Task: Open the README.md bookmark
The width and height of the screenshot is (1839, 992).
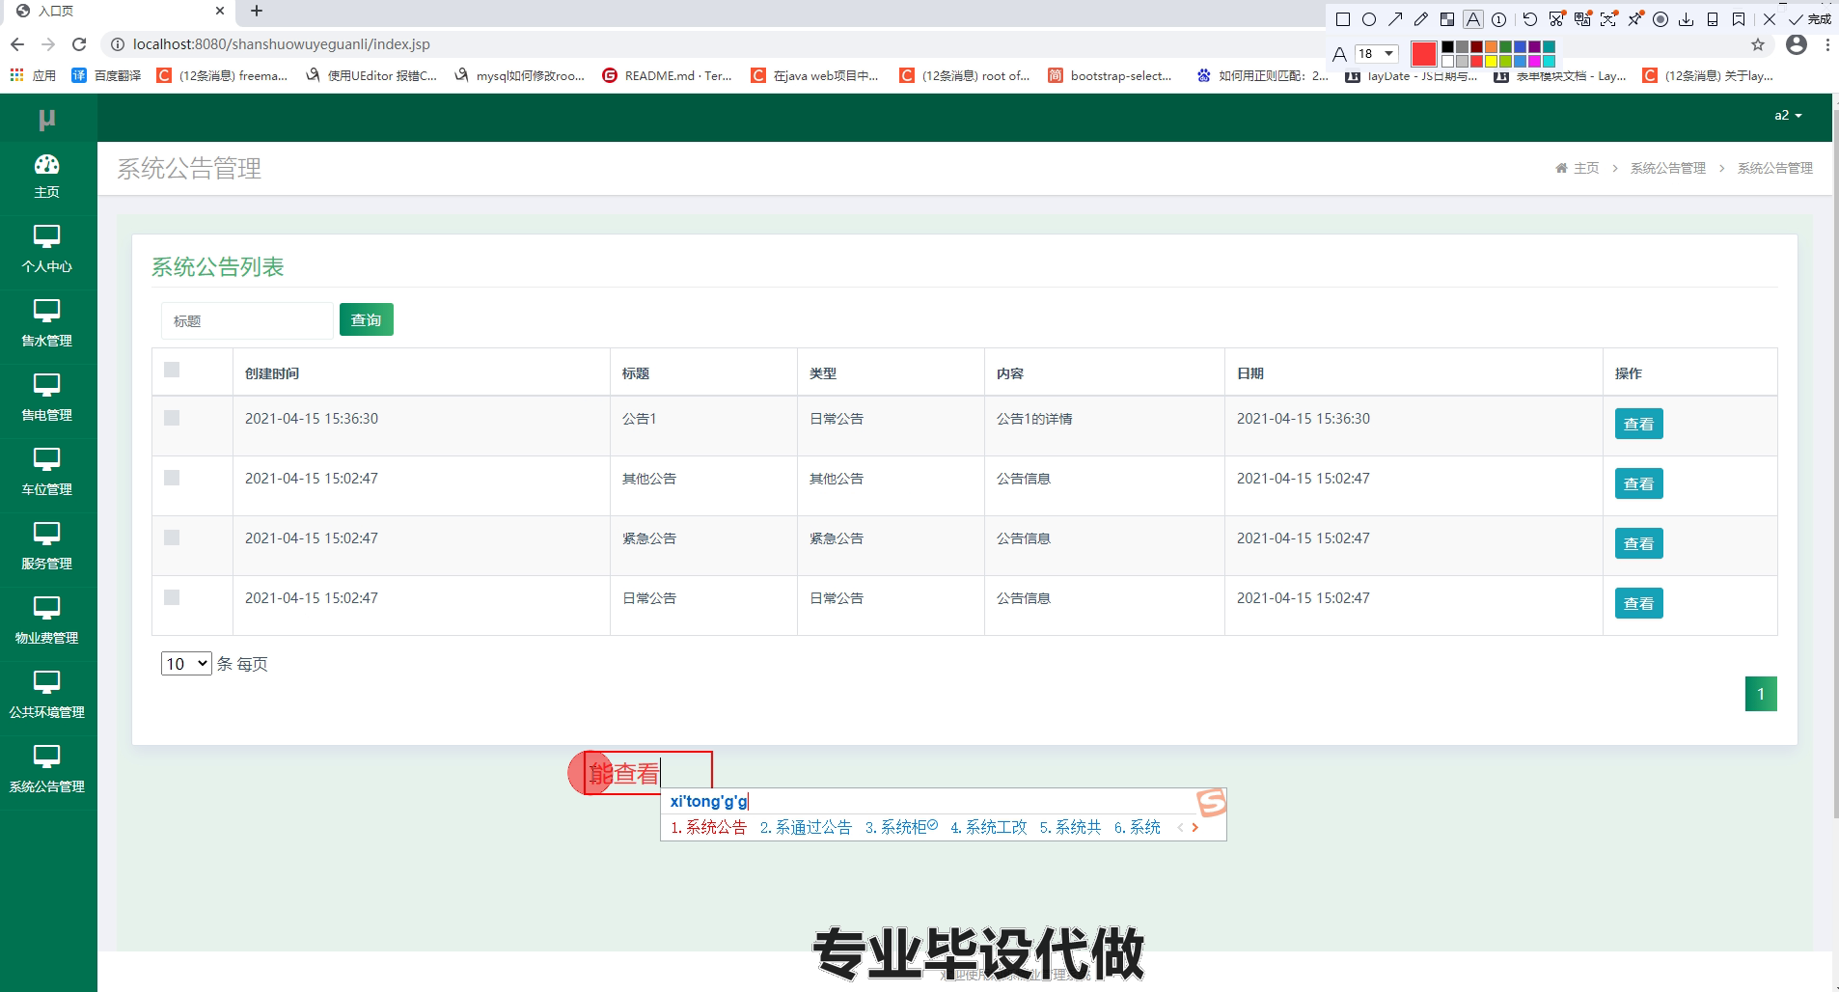Action: click(667, 75)
